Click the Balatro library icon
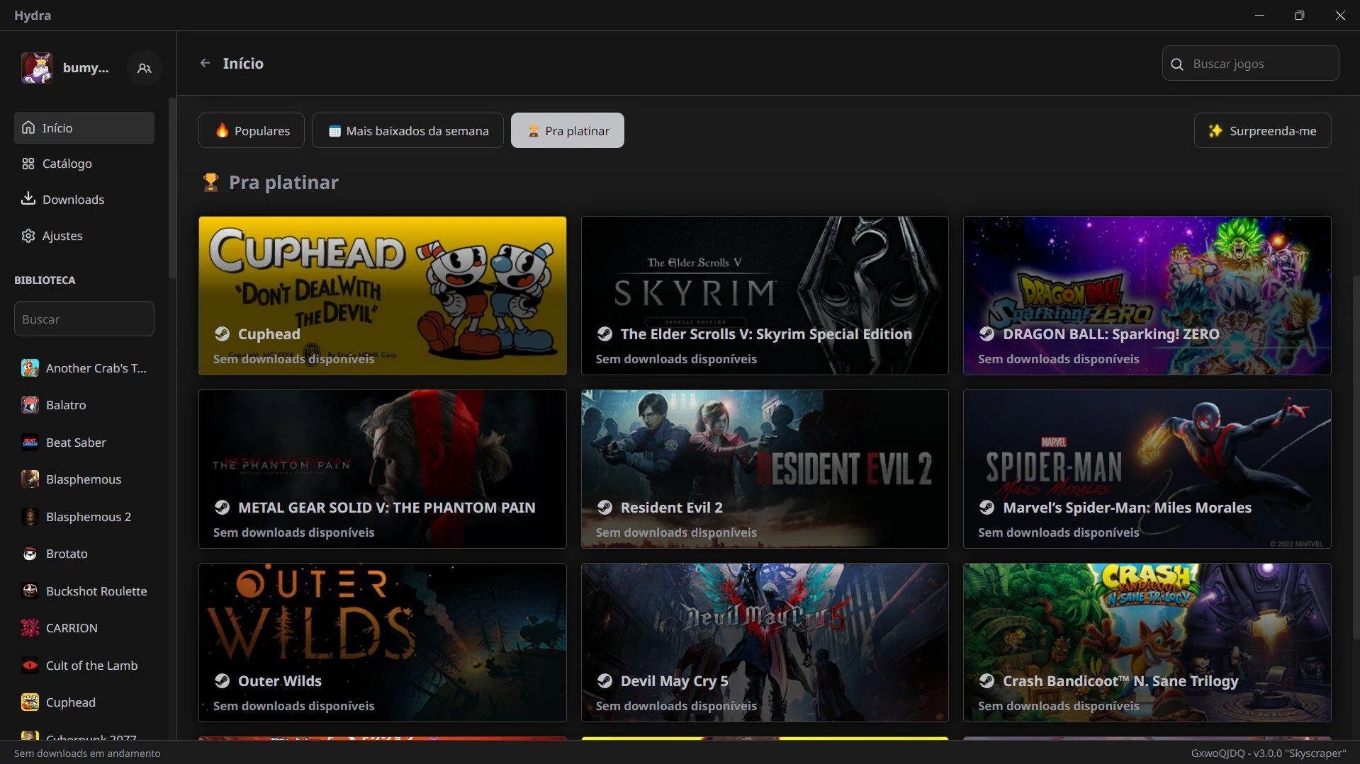The width and height of the screenshot is (1360, 764). pyautogui.click(x=30, y=404)
